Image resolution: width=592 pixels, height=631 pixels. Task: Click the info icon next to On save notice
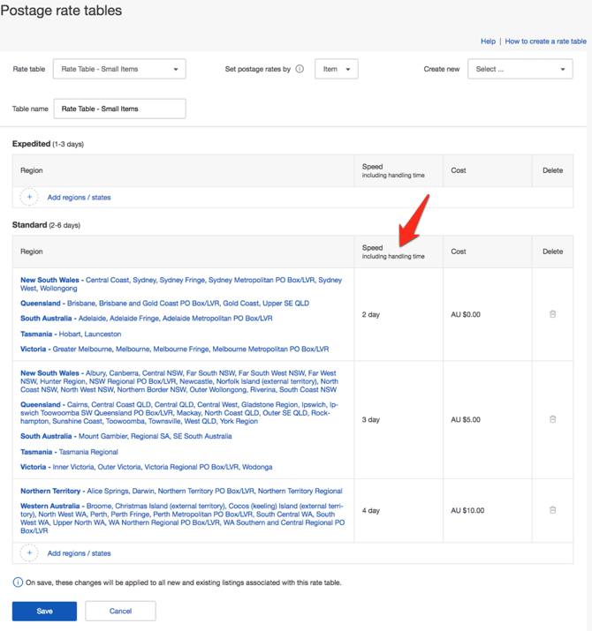point(18,582)
